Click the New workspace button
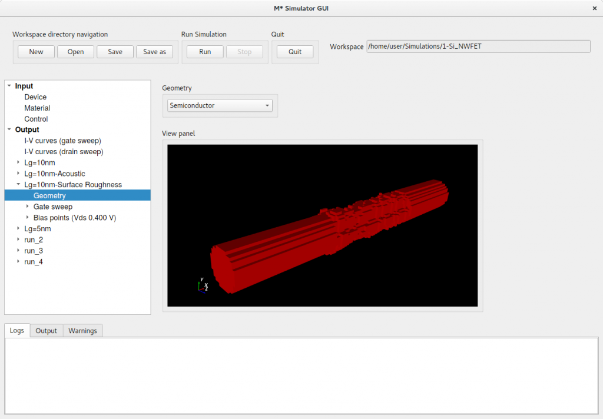Viewport: 603px width, 419px height. pyautogui.click(x=36, y=52)
